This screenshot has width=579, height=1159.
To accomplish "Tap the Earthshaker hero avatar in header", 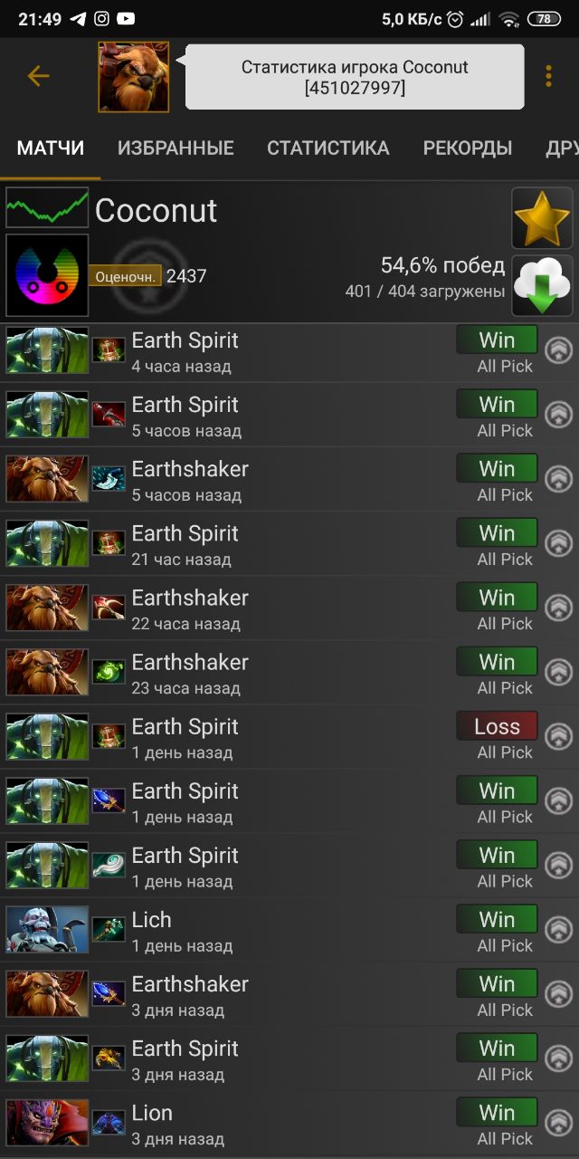I will pyautogui.click(x=134, y=77).
